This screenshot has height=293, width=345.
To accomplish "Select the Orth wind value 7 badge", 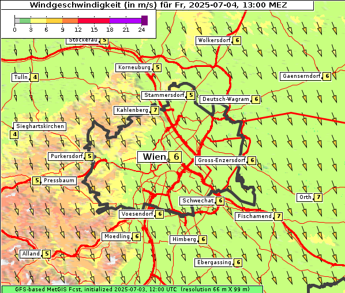I will coord(318,197).
